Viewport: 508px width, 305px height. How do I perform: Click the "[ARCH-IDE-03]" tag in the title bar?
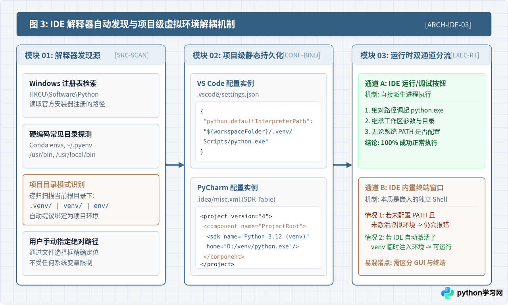(448, 25)
